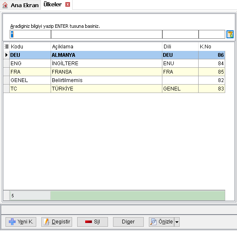237x231 pixels.
Task: Close the Ülkeler tab
Action: [67, 5]
